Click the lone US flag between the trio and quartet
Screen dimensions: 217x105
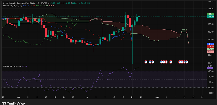pyautogui.click(x=171, y=62)
